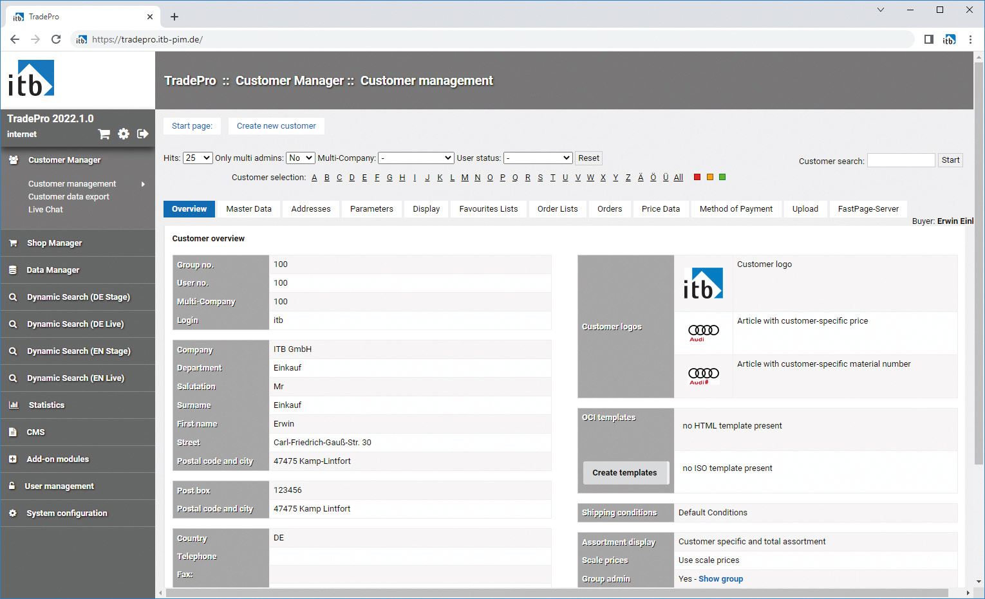
Task: Switch to the Favourites Lists tab
Action: [489, 209]
